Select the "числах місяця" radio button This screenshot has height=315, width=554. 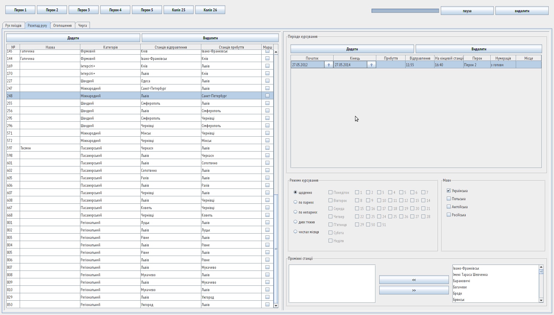click(x=295, y=231)
